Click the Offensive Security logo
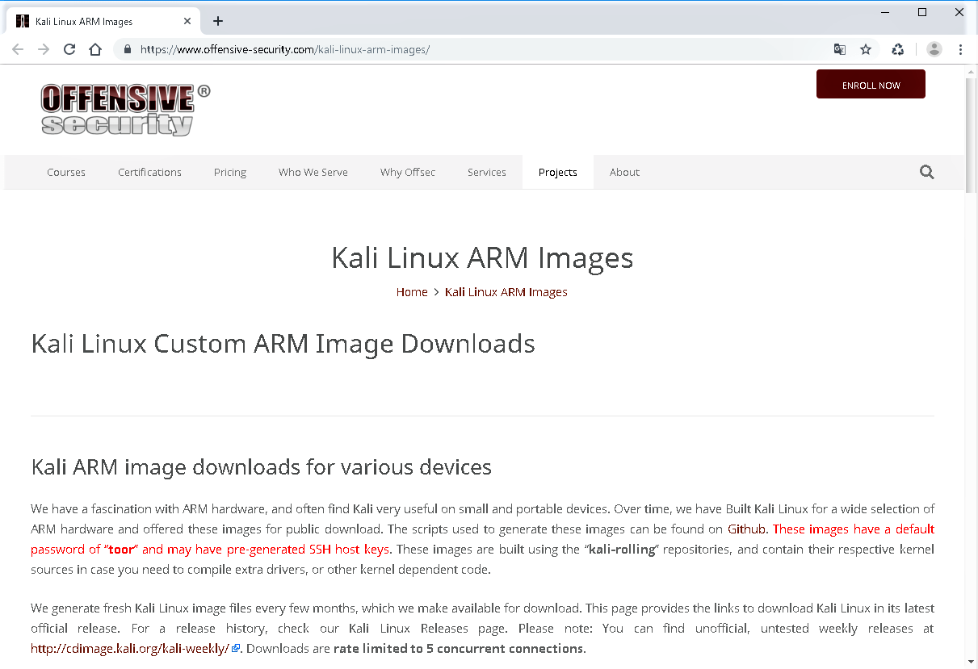The image size is (978, 669). coord(125,110)
